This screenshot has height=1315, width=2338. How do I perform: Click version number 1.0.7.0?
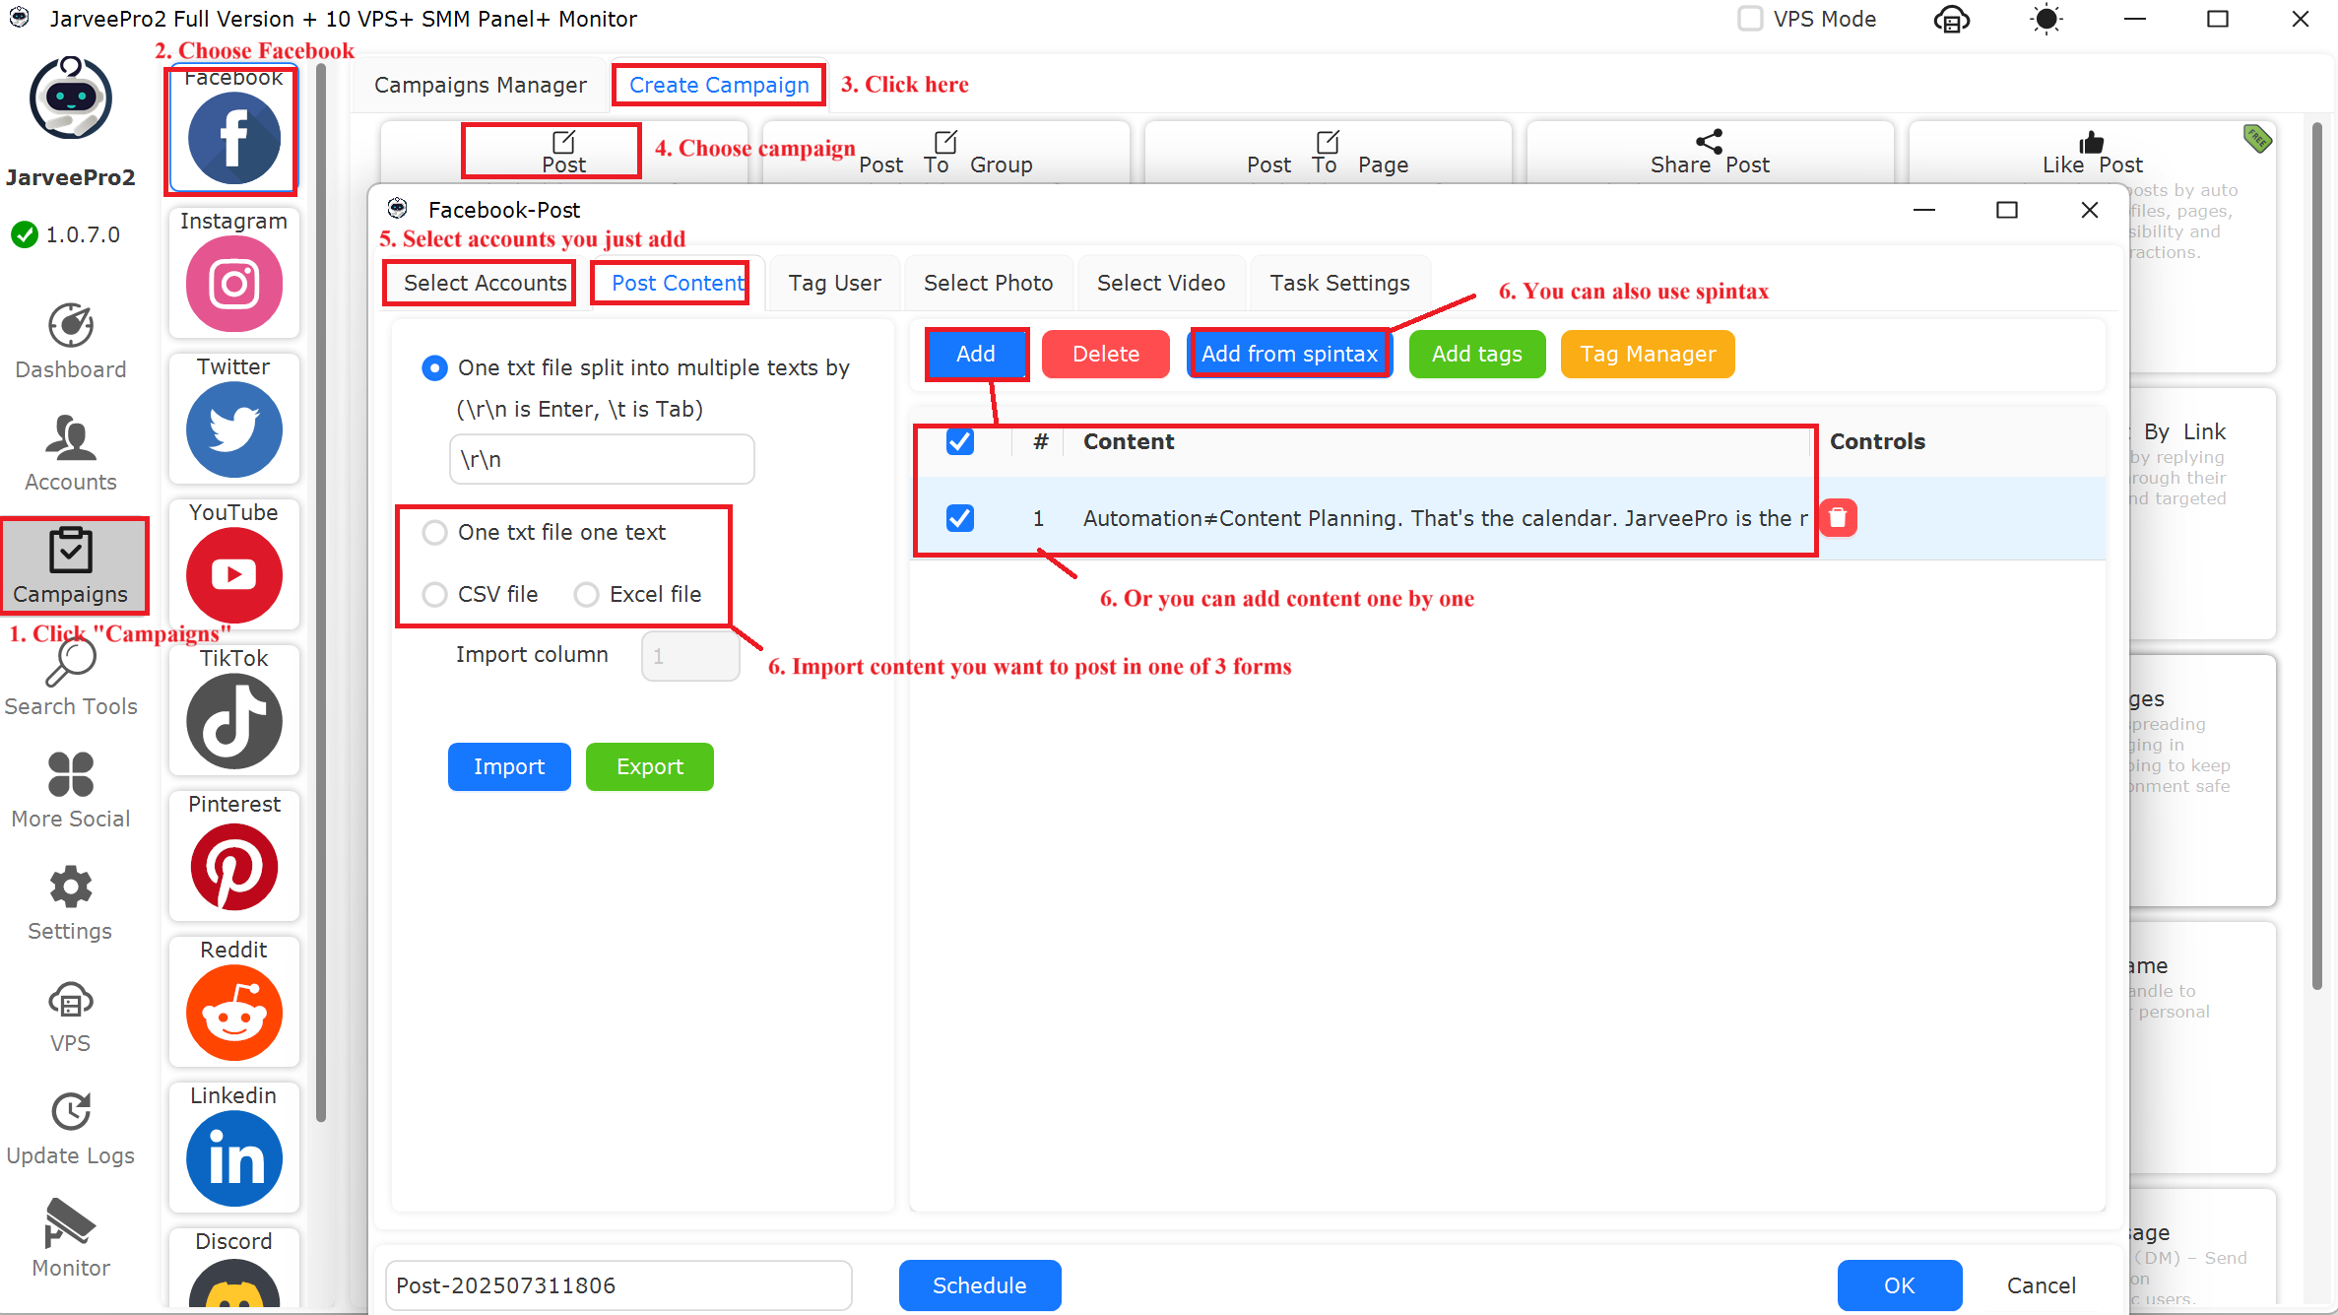pyautogui.click(x=83, y=234)
